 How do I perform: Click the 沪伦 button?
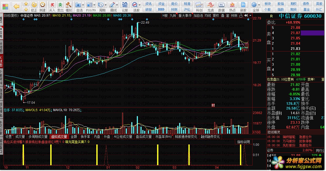click(187, 9)
